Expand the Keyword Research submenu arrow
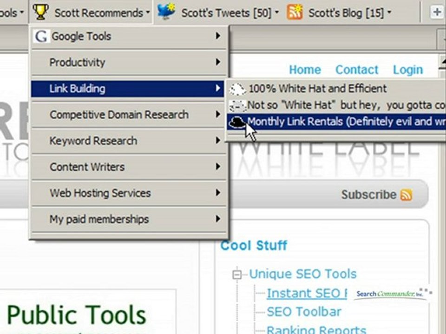 218,140
